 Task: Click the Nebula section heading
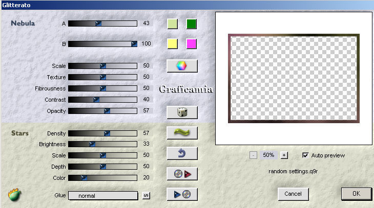(23, 24)
